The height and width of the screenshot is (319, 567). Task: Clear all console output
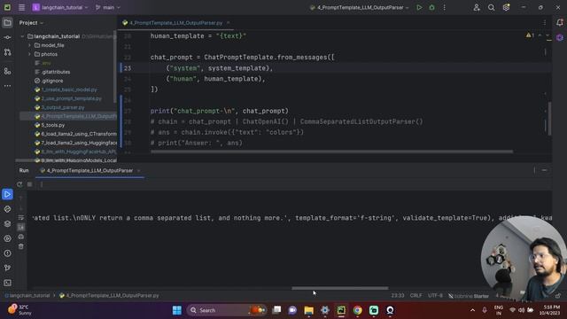pyautogui.click(x=21, y=246)
